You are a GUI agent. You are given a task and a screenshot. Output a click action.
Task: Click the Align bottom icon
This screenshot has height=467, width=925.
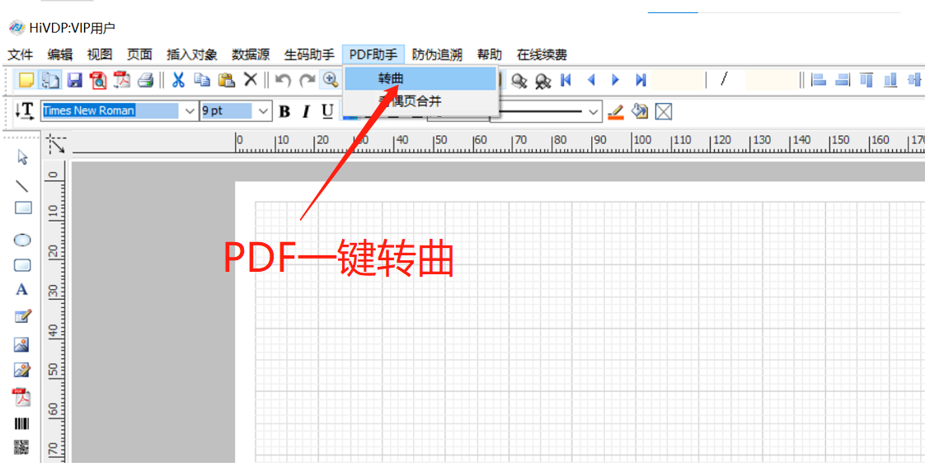(x=890, y=80)
